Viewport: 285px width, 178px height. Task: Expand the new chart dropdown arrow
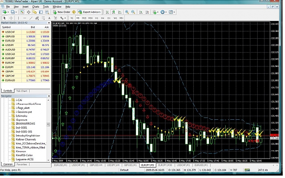pyautogui.click(x=8, y=12)
